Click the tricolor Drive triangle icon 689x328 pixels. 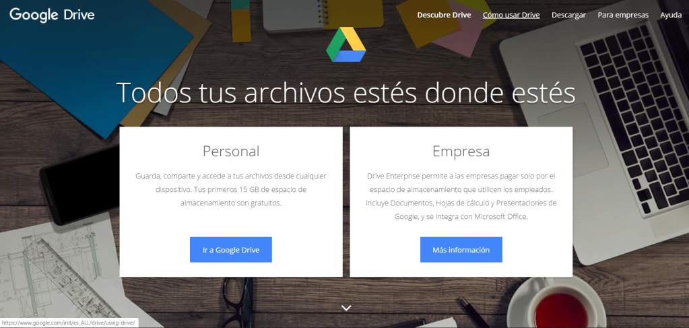click(x=346, y=44)
